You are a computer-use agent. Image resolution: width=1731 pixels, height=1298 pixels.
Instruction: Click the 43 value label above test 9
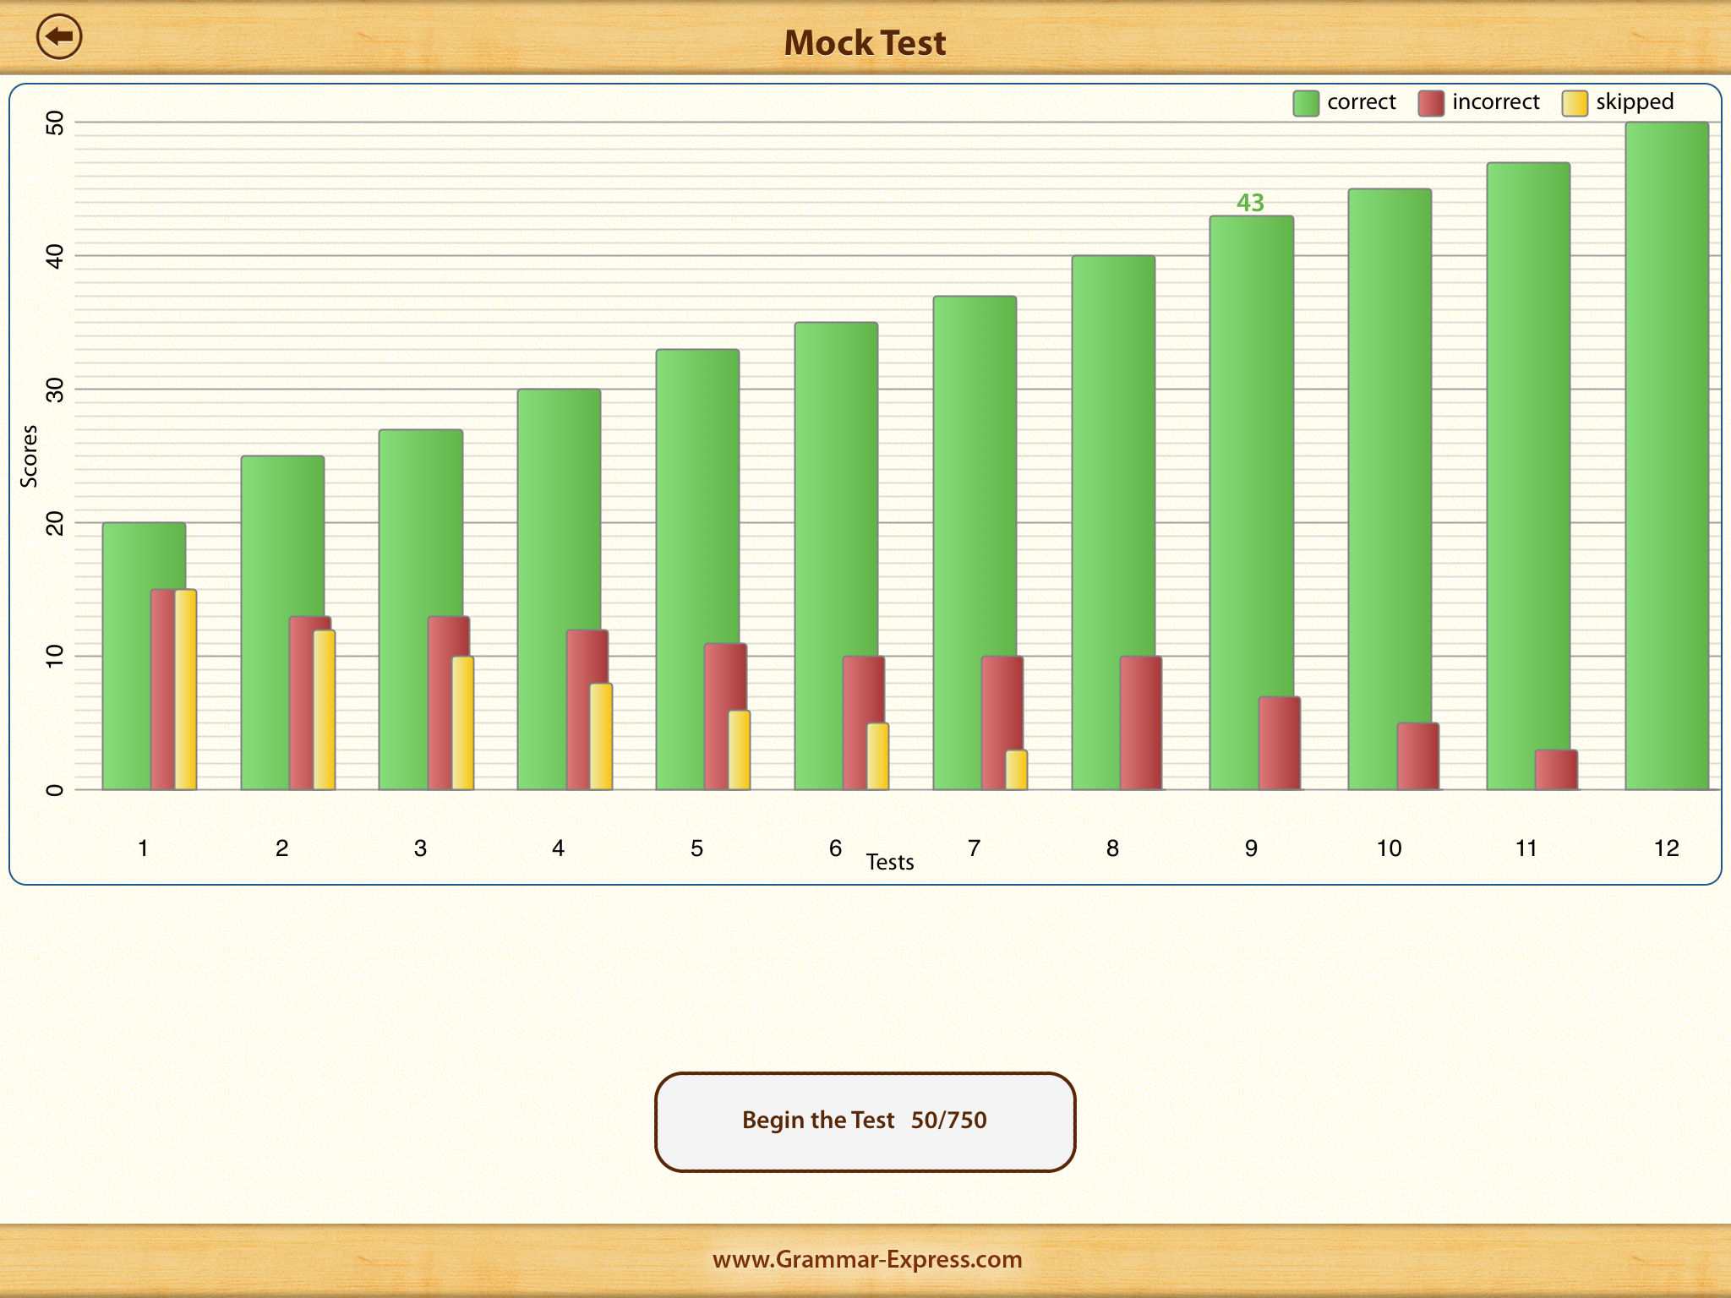[1250, 203]
